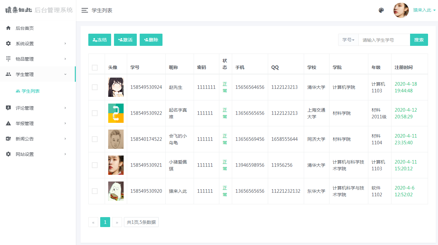
Task: Expand the 物品管理 chevron
Action: point(65,59)
